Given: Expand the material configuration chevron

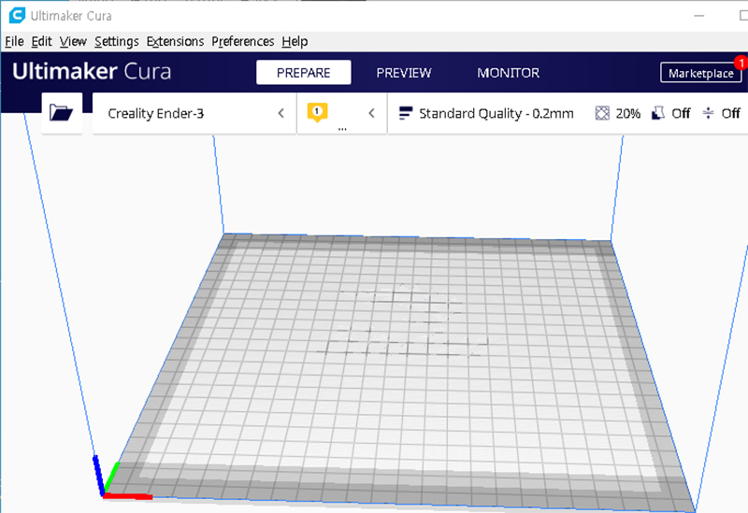Looking at the screenshot, I should tap(371, 113).
